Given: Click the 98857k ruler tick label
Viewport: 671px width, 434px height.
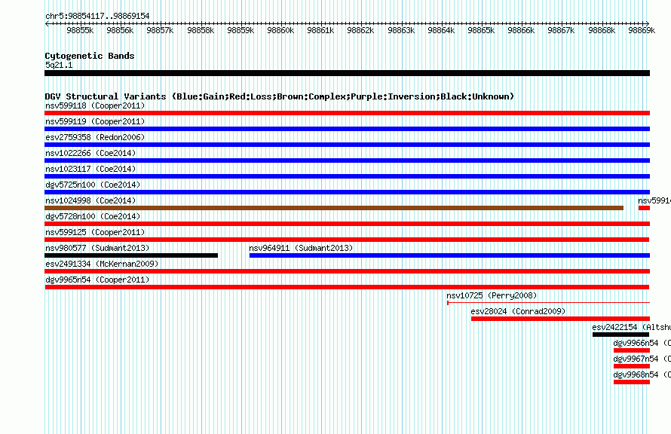Looking at the screenshot, I should 160,30.
